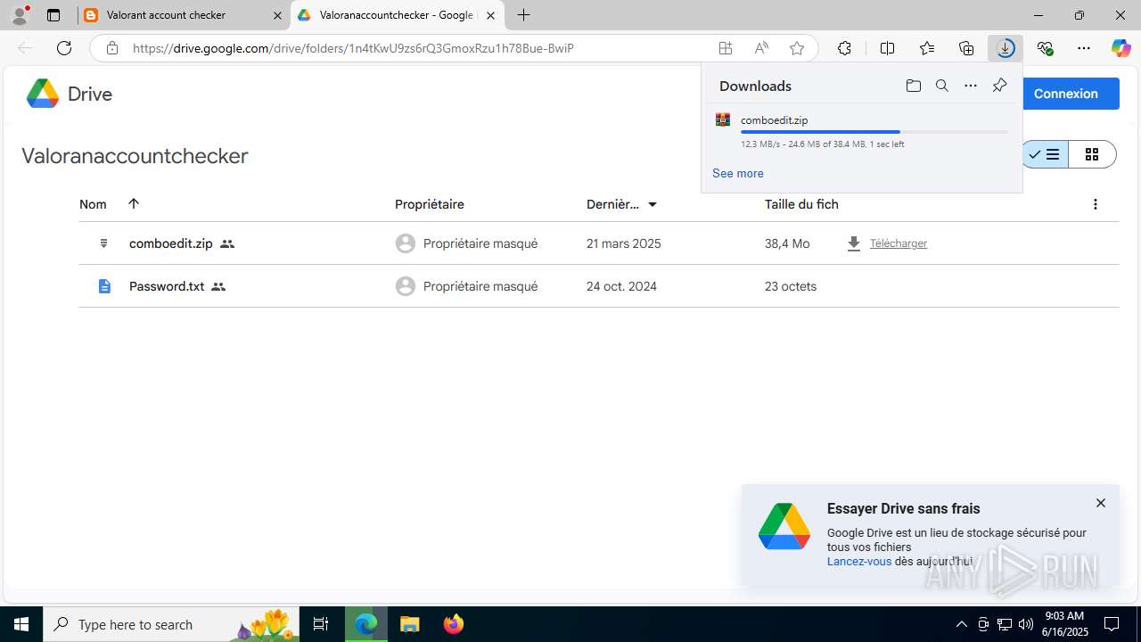Viewport: 1141px width, 642px height.
Task: Open the Windows Start menu
Action: [21, 624]
